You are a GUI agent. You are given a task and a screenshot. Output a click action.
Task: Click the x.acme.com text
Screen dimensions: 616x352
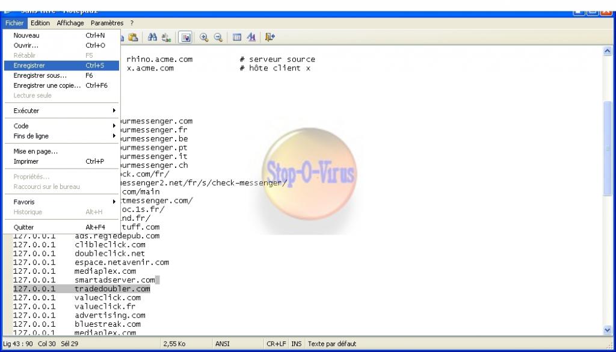click(150, 69)
